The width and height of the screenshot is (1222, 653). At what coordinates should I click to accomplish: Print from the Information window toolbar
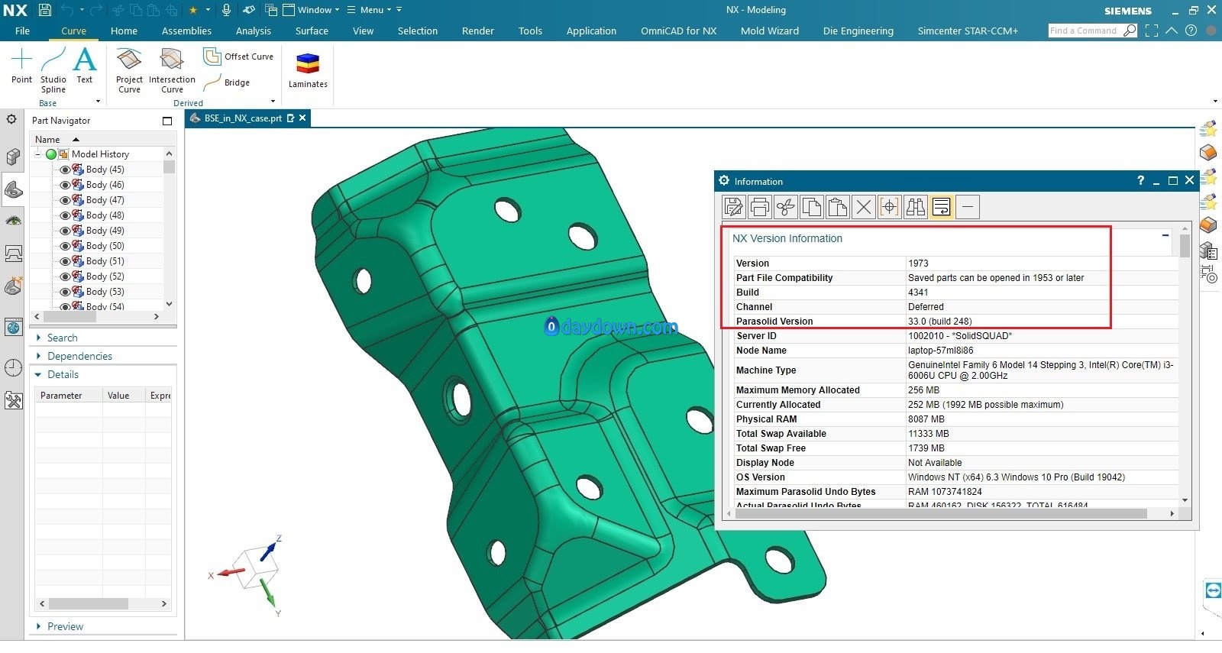click(x=759, y=207)
